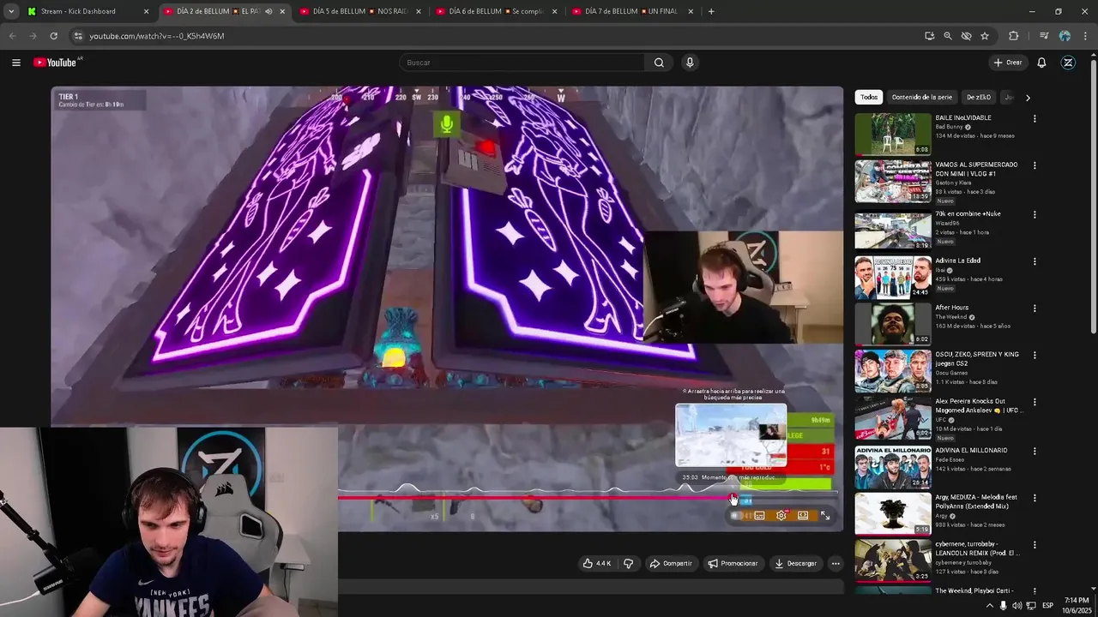The image size is (1098, 617).
Task: Open the media controls icon in Chrome
Action: [x=1044, y=36]
